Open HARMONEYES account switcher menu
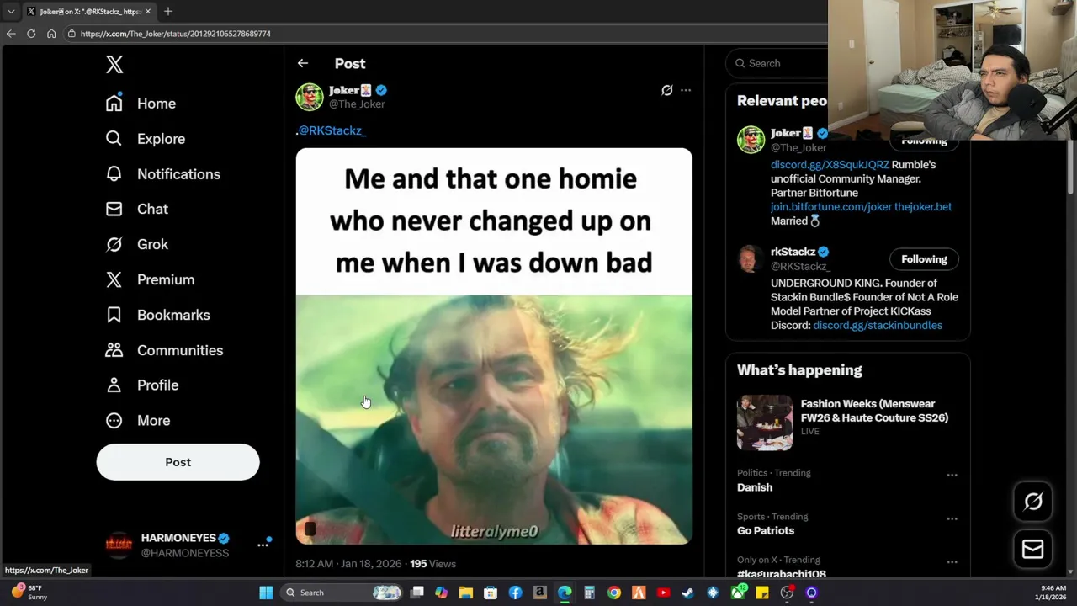Screen dimensions: 1077x606 coord(263,545)
